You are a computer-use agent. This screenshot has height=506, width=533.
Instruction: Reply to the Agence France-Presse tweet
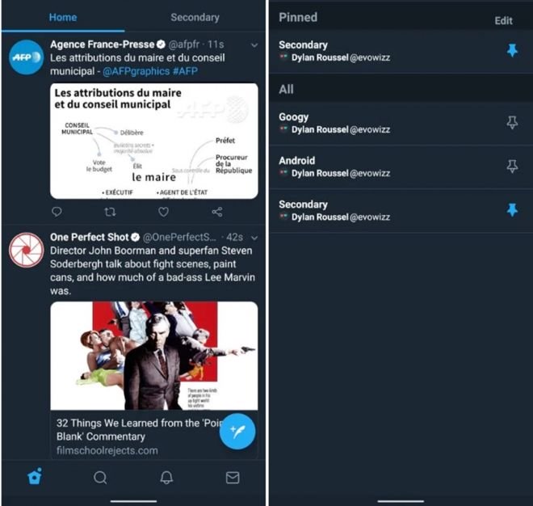click(57, 212)
